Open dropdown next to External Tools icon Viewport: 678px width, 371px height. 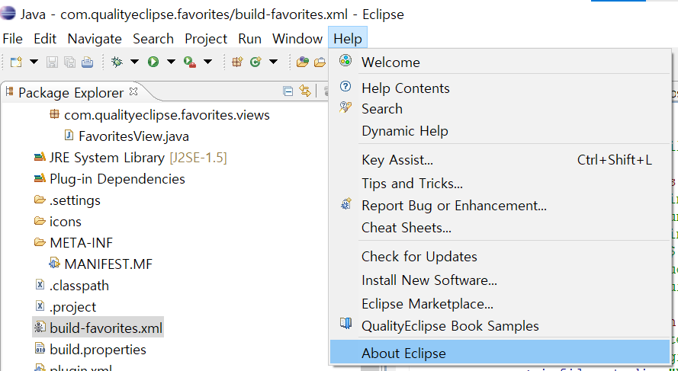click(208, 62)
